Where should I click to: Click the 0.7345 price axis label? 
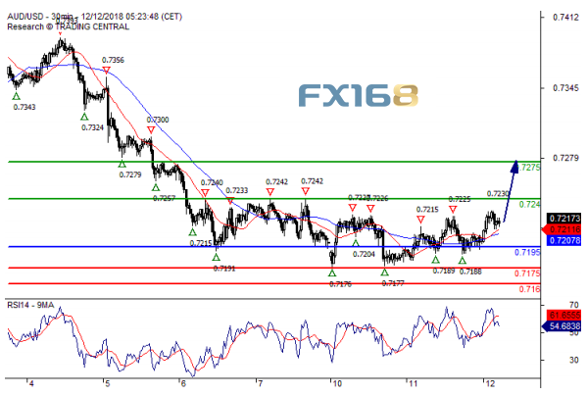pos(565,88)
